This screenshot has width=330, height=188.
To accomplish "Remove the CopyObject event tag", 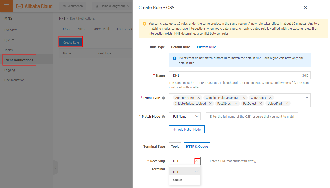I will tap(270, 98).
